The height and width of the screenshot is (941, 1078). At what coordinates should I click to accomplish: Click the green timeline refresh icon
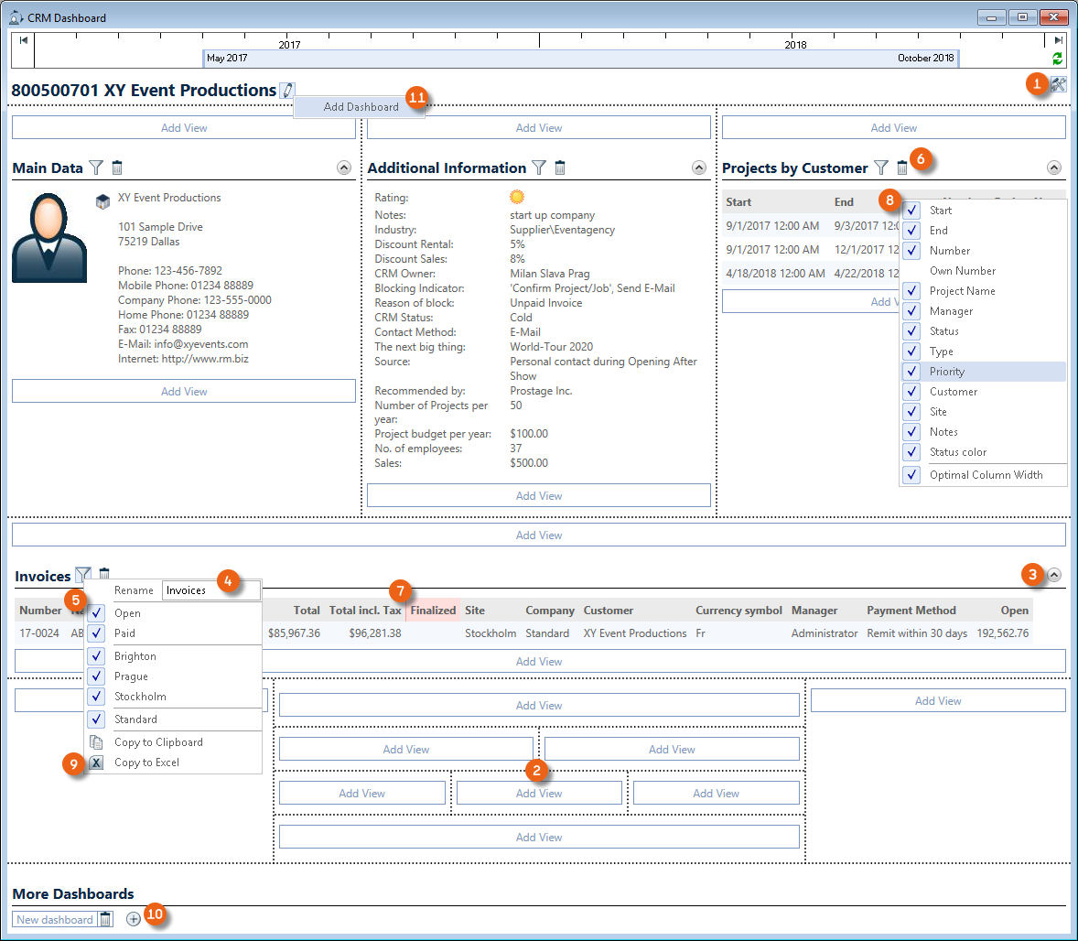click(x=1058, y=59)
